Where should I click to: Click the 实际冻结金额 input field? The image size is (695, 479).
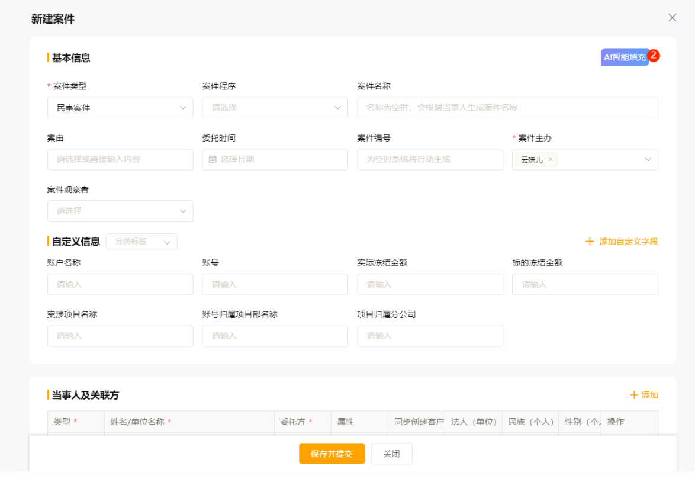430,284
